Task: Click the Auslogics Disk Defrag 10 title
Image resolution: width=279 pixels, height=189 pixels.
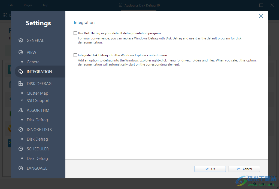Action: pyautogui.click(x=142, y=5)
